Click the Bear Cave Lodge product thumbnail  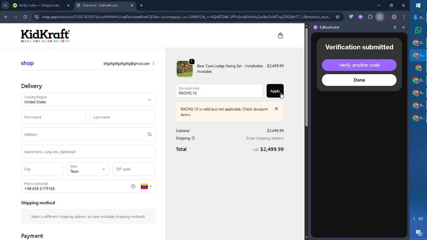pos(184,69)
